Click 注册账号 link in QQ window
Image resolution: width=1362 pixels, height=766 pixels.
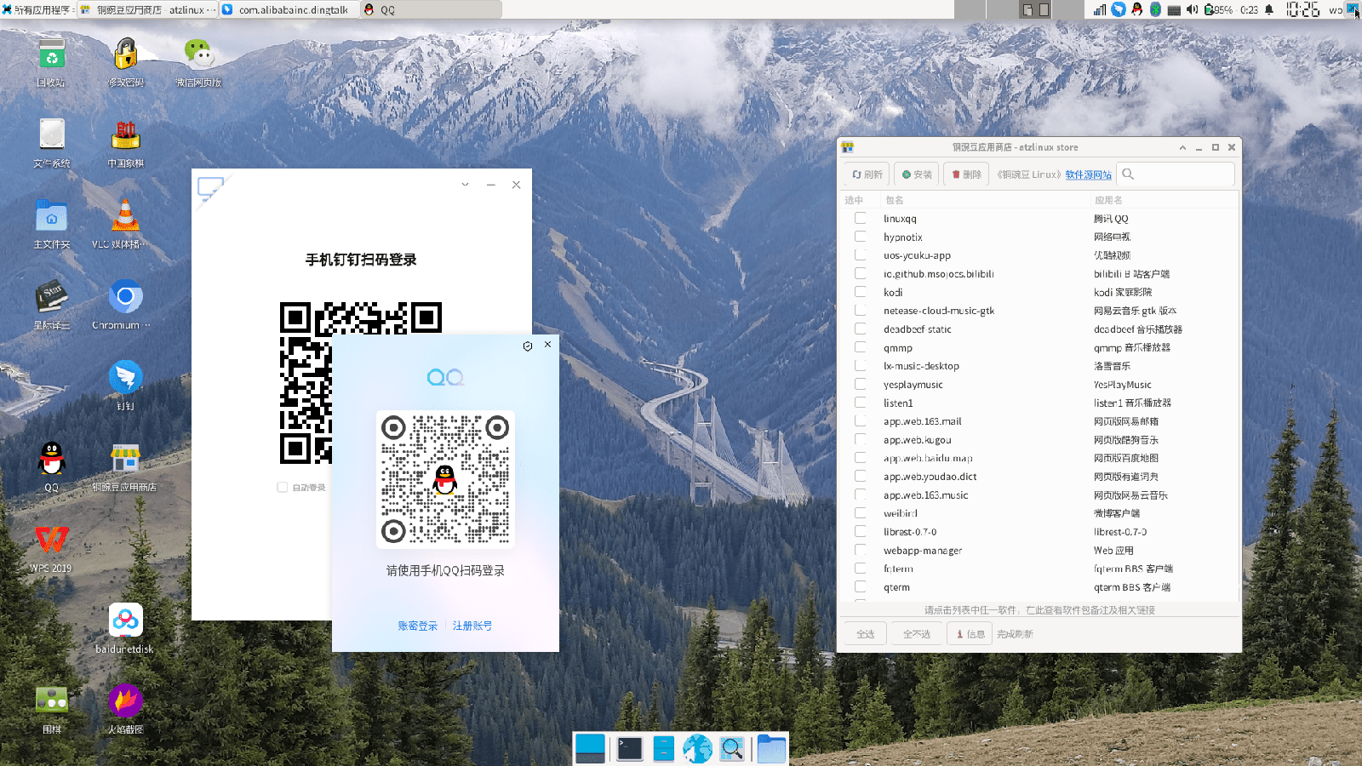472,626
